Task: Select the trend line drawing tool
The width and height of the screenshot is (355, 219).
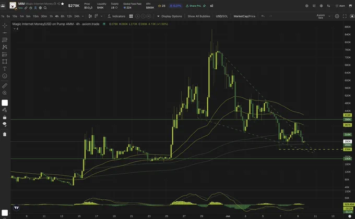Action: click(x=5, y=33)
